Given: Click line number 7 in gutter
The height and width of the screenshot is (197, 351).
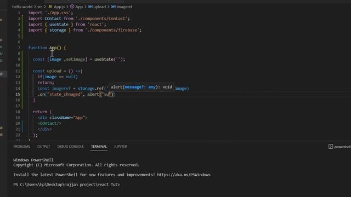Looking at the screenshot, I should coord(19,48).
